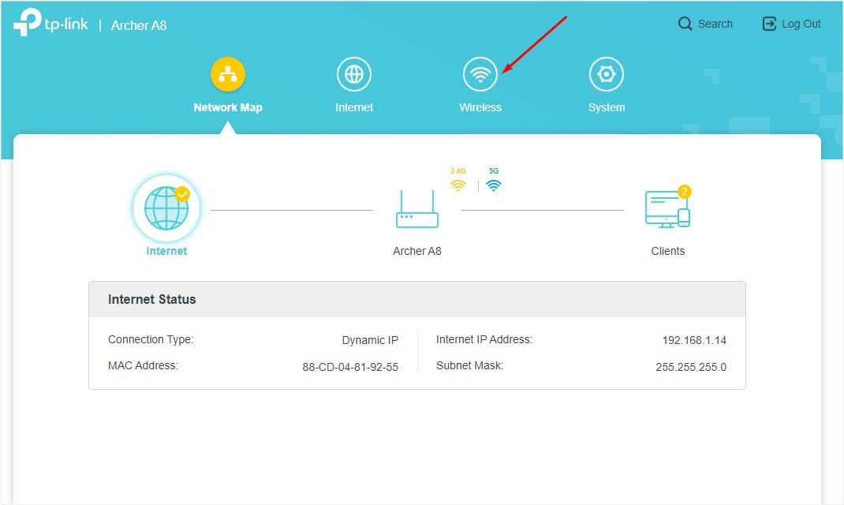This screenshot has height=505, width=844.
Task: Switch to the Internet tab label
Action: 353,107
